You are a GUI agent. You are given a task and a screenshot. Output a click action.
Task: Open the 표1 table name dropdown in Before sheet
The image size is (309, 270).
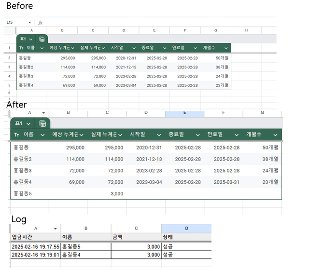click(31, 39)
